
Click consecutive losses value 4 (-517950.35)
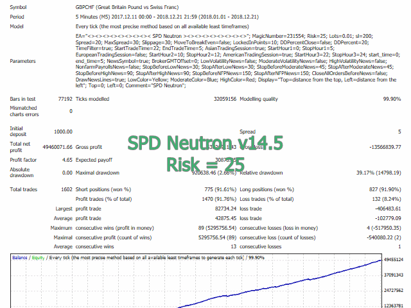384,228
